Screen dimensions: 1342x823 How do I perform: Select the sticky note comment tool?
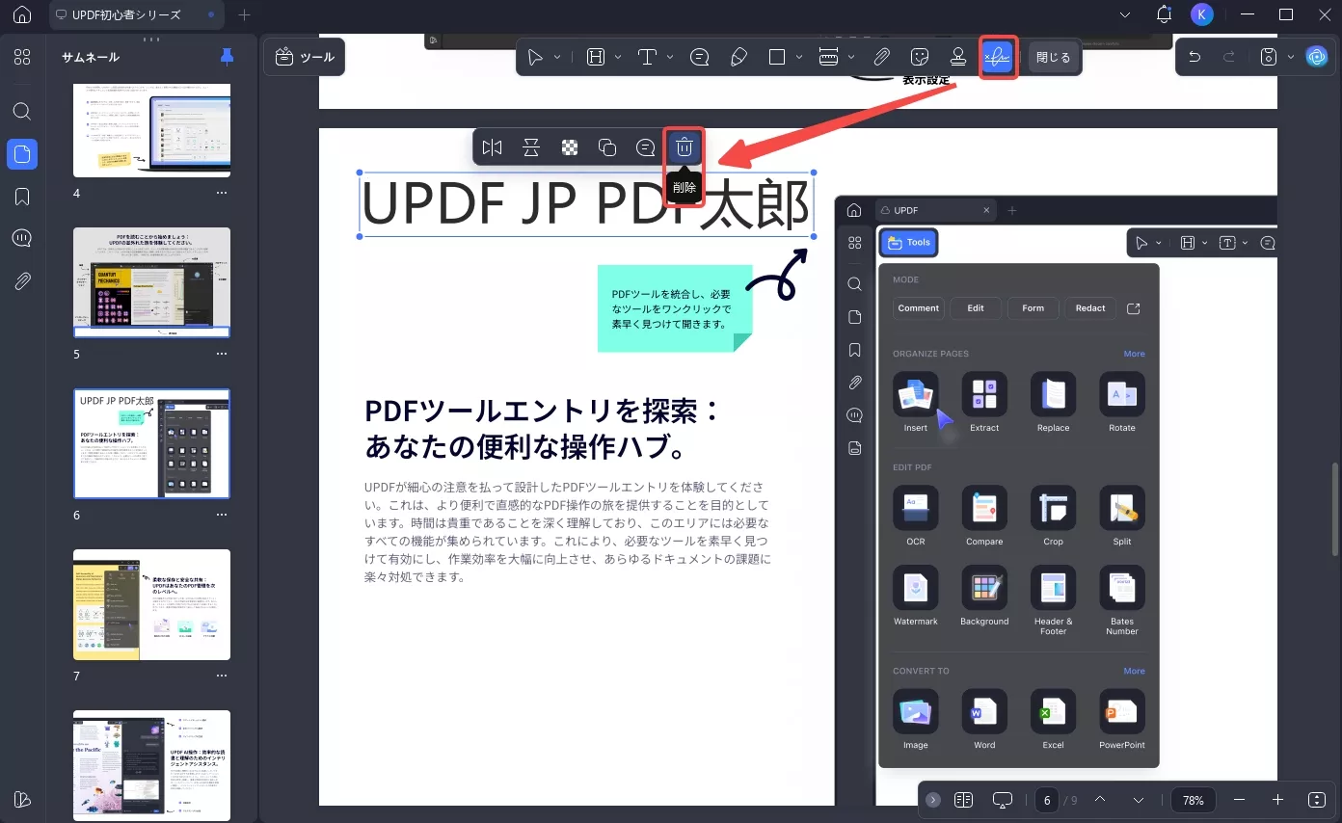pyautogui.click(x=700, y=58)
